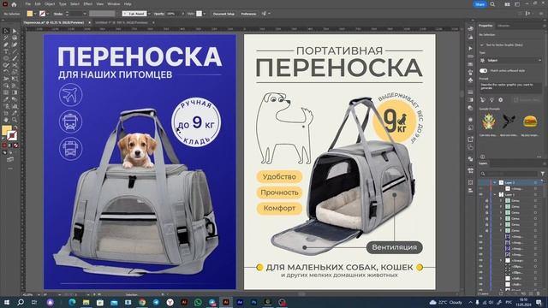Image resolution: width=548 pixels, height=308 pixels.
Task: Open After Effects from the taskbar
Action: (x=240, y=302)
